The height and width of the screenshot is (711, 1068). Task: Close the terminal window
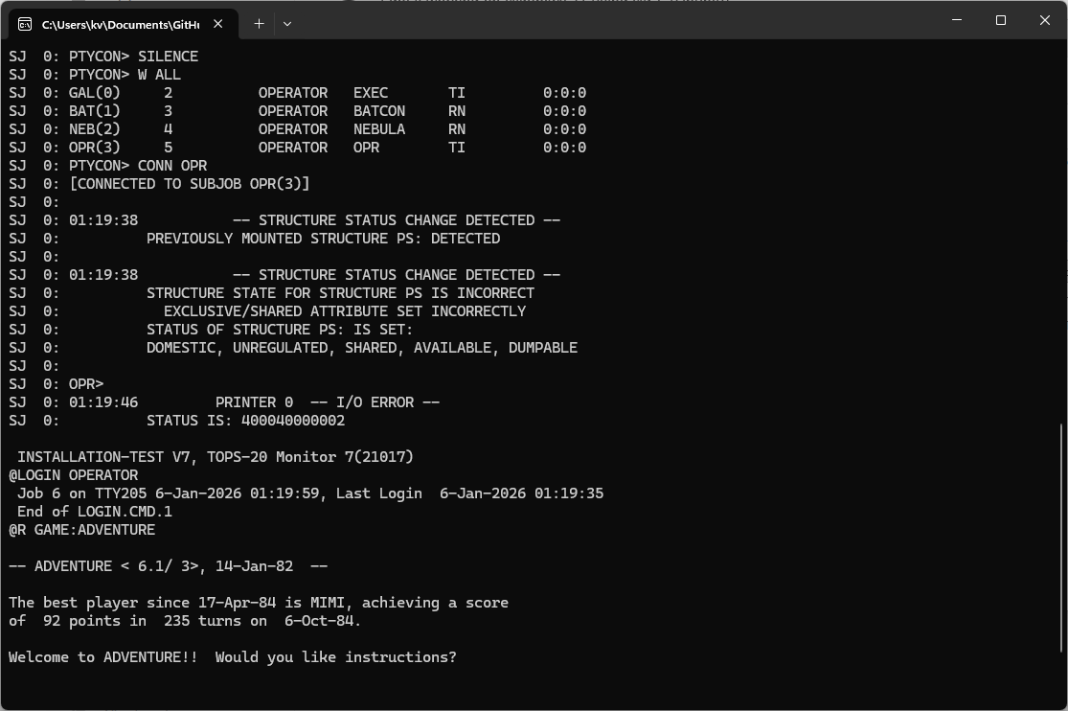(1045, 20)
